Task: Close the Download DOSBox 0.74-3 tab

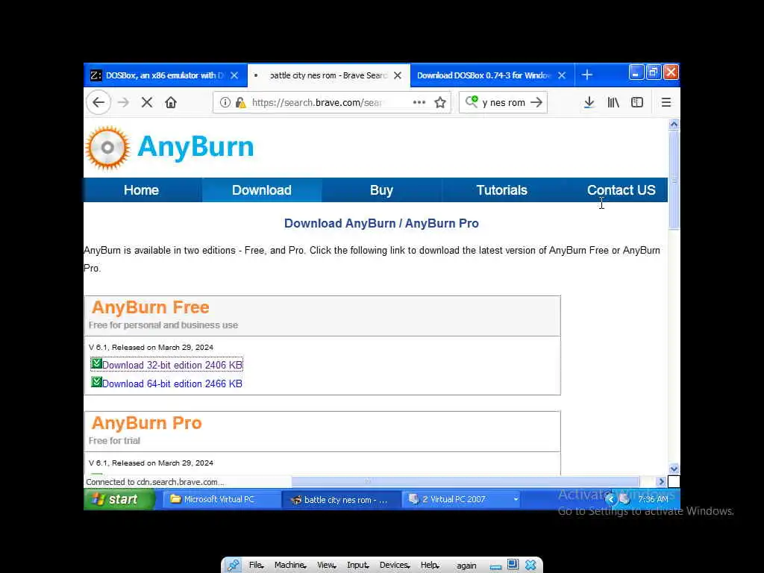Action: [562, 75]
